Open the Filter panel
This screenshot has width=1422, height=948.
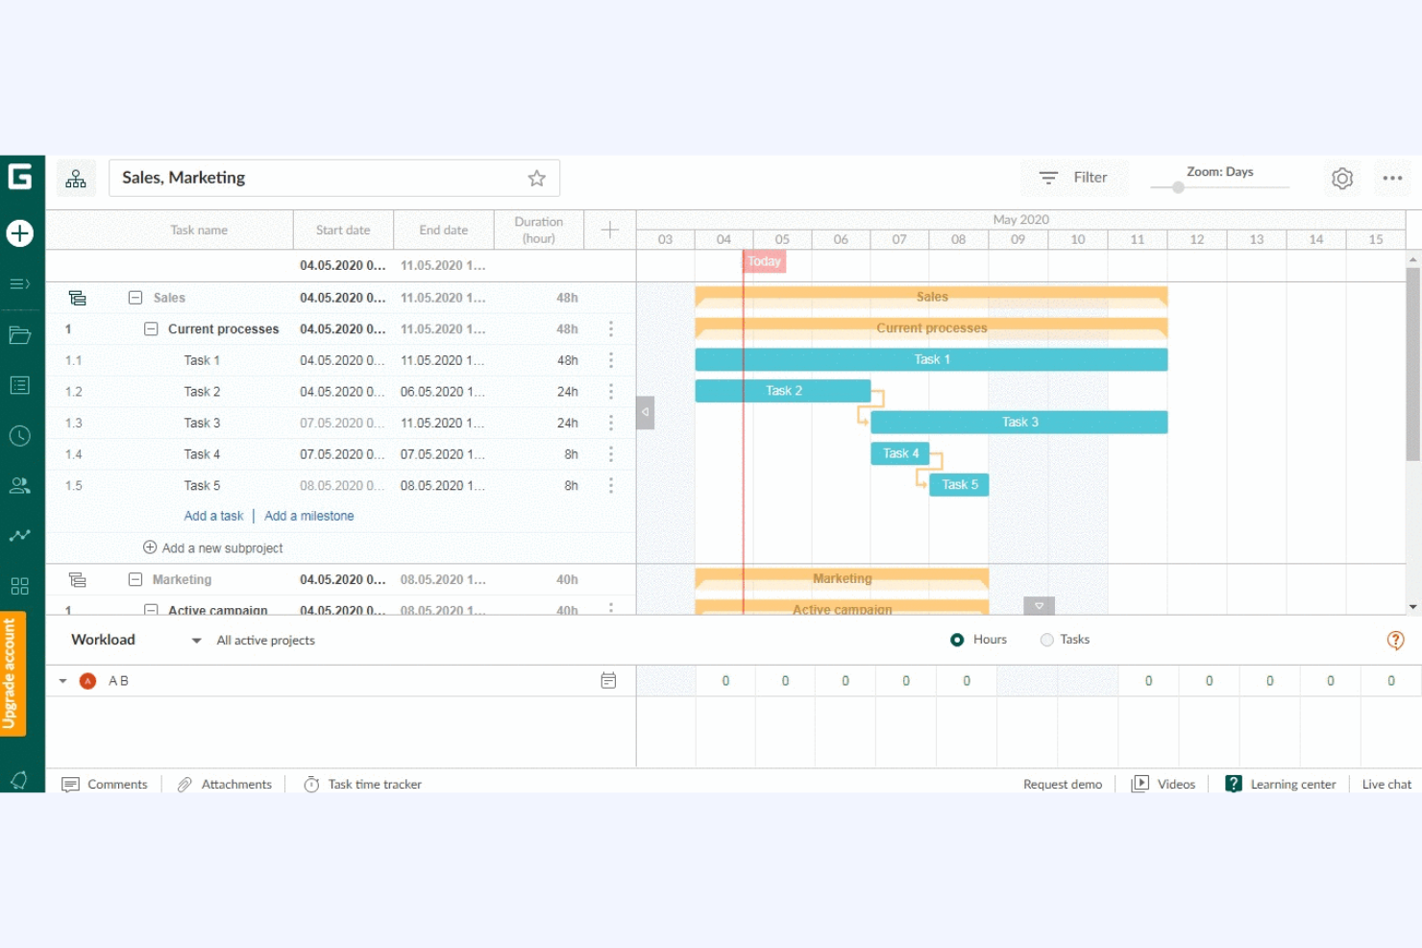(1074, 178)
